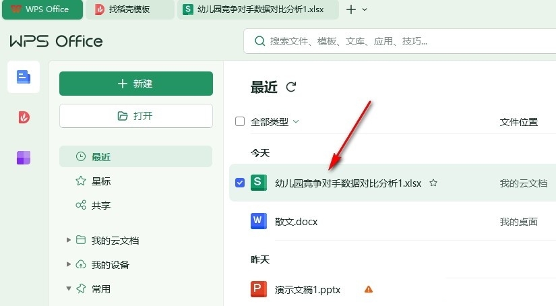Viewport: 556px width, 306px height.
Task: Click the plus icon to add new tab
Action: (x=350, y=9)
